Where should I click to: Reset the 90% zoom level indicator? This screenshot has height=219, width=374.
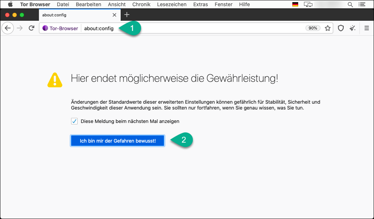tap(313, 28)
